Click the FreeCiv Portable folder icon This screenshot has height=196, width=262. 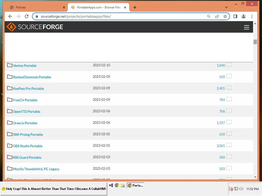pos(9,100)
